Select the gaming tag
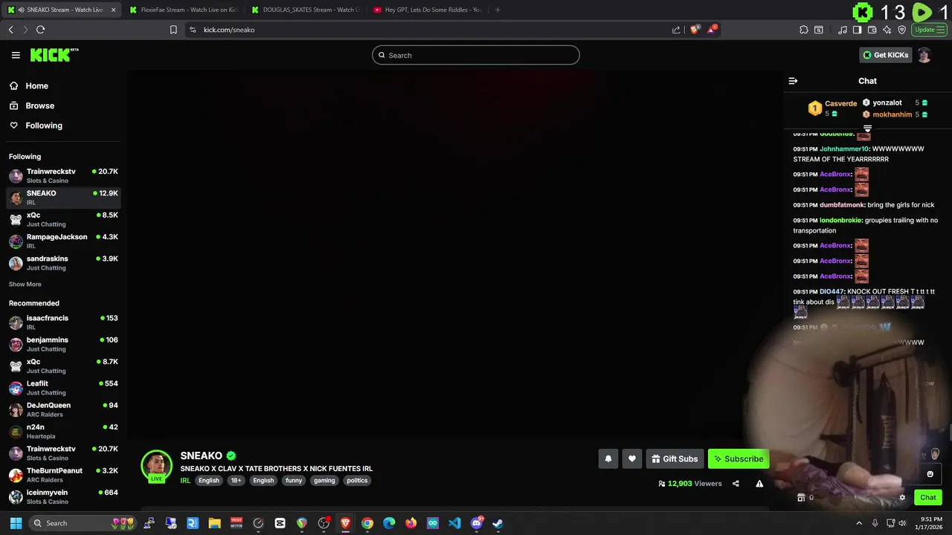The image size is (952, 535). coord(324,481)
